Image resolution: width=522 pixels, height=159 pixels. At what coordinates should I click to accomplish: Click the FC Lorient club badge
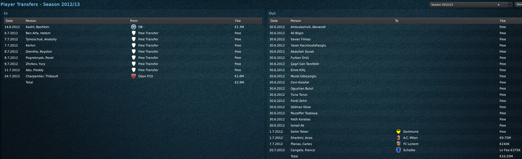pos(399,144)
